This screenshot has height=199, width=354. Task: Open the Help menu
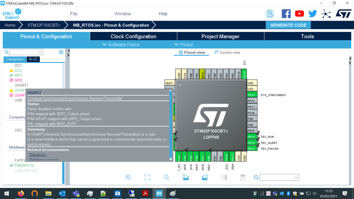[x=163, y=14]
